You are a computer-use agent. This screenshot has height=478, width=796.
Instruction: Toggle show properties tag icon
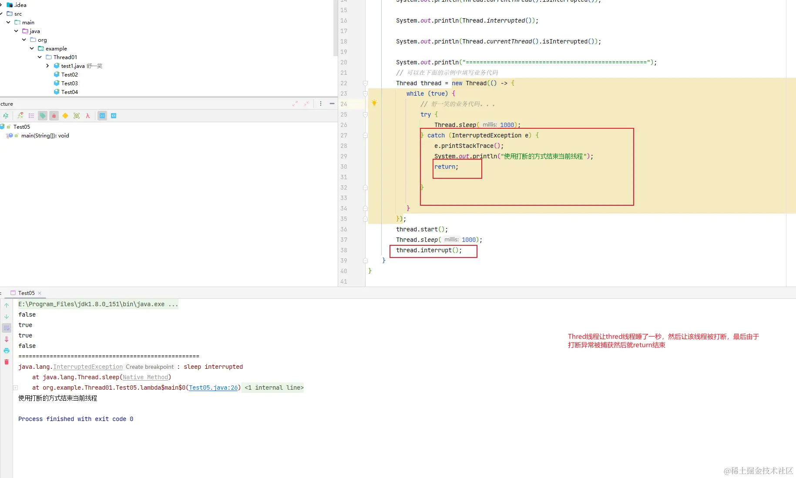[x=43, y=116]
